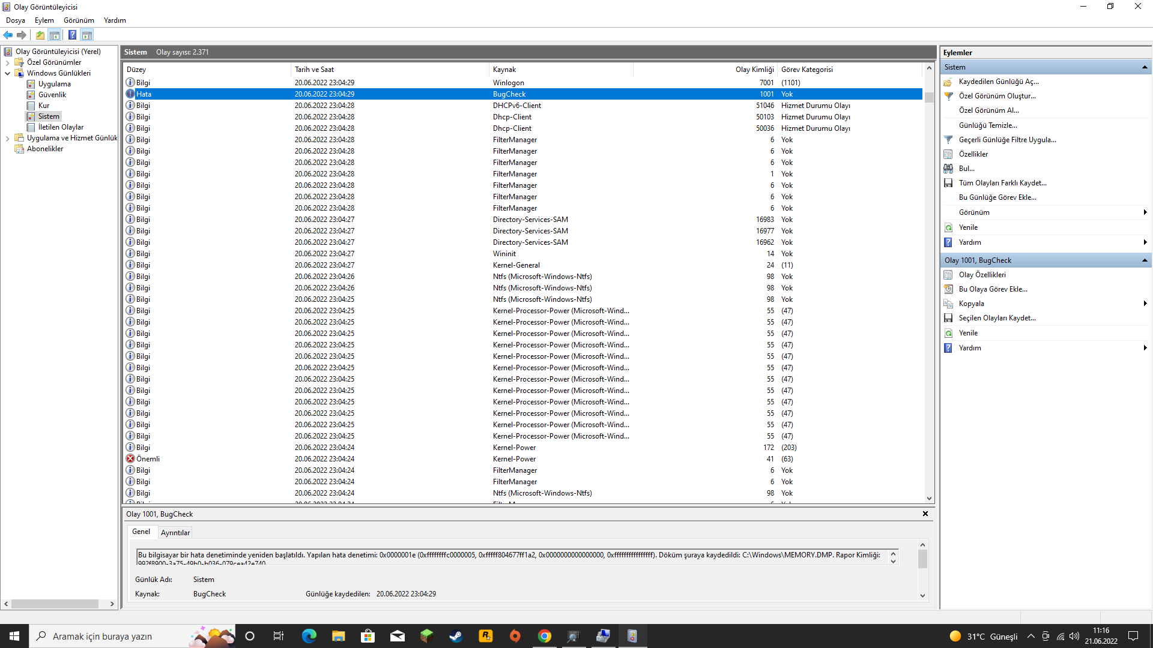1153x648 pixels.
Task: Click Kaydedilen Günlüğü Aç folder icon
Action: [x=948, y=82]
